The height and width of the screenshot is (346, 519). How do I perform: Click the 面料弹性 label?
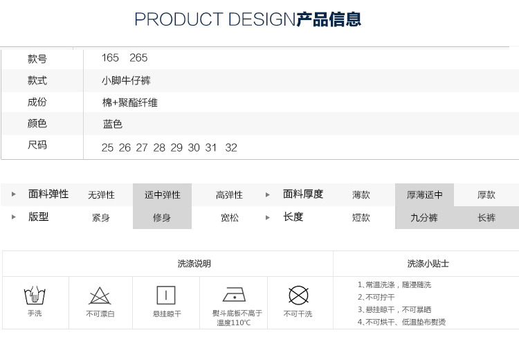[48, 194]
